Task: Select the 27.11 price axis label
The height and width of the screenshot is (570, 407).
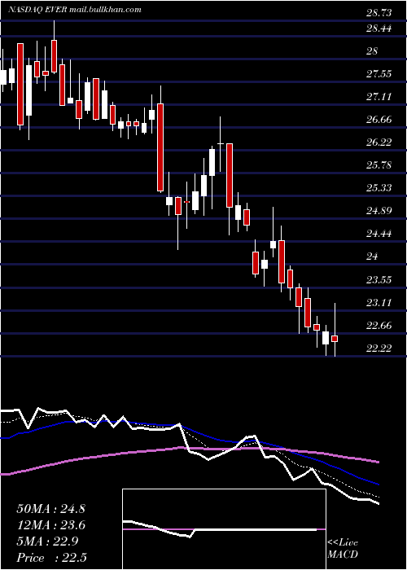Action: (x=379, y=97)
